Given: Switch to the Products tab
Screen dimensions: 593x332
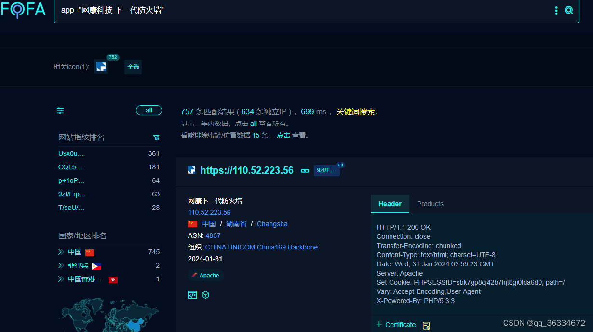Looking at the screenshot, I should [430, 204].
